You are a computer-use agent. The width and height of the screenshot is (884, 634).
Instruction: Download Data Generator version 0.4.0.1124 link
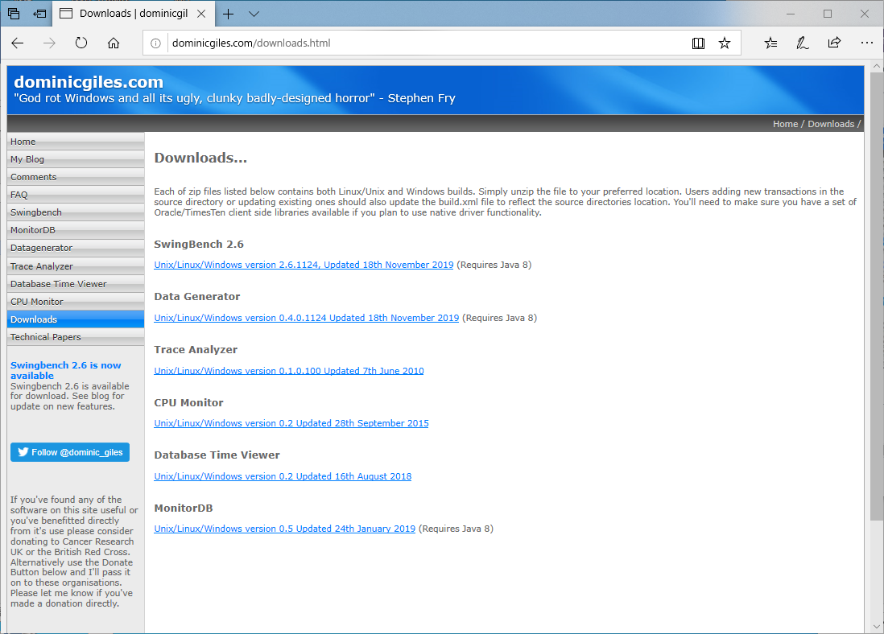tap(307, 318)
